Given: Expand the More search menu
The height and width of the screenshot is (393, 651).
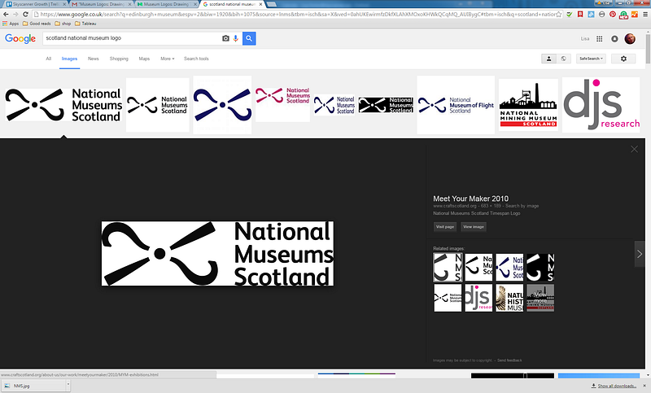Looking at the screenshot, I should pyautogui.click(x=168, y=59).
